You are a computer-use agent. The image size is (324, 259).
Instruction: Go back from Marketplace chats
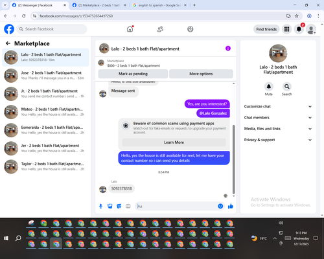pyautogui.click(x=8, y=43)
